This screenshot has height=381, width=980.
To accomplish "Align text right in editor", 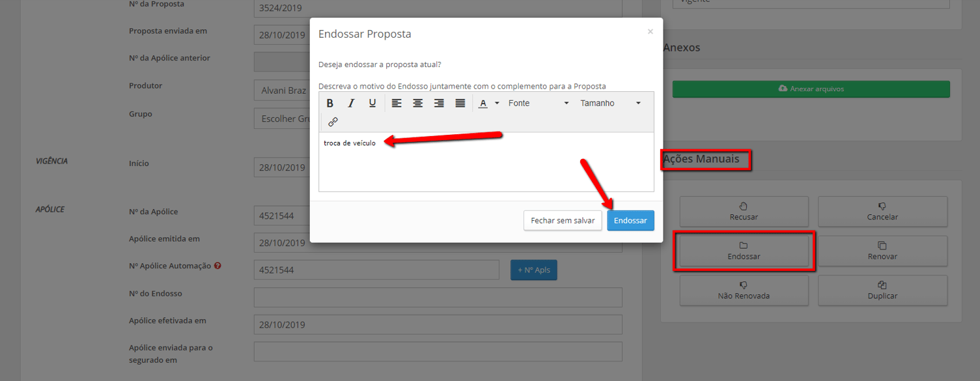I will pyautogui.click(x=439, y=104).
